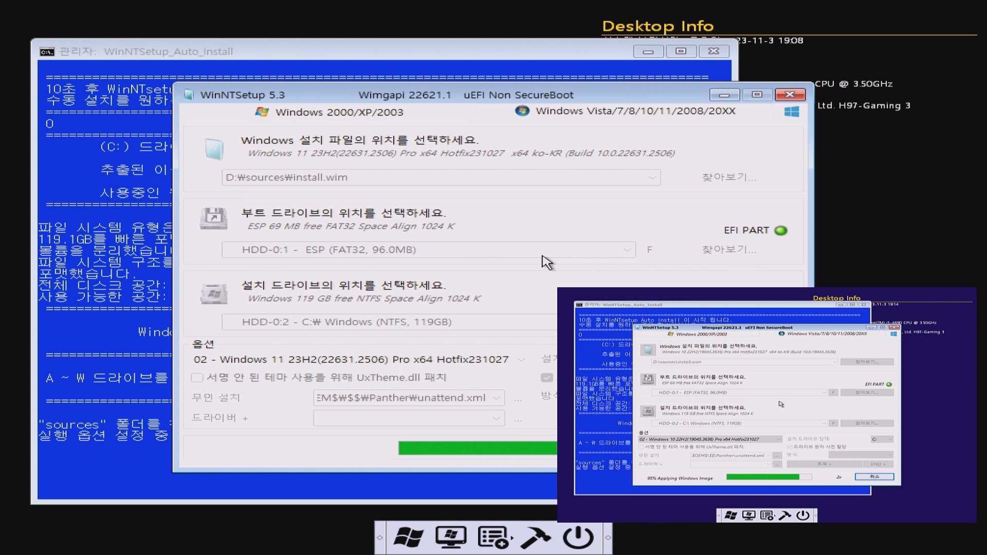This screenshot has width=987, height=555.
Task: Minimize the WinNTSetup_Auto_Install console window
Action: pyautogui.click(x=648, y=51)
